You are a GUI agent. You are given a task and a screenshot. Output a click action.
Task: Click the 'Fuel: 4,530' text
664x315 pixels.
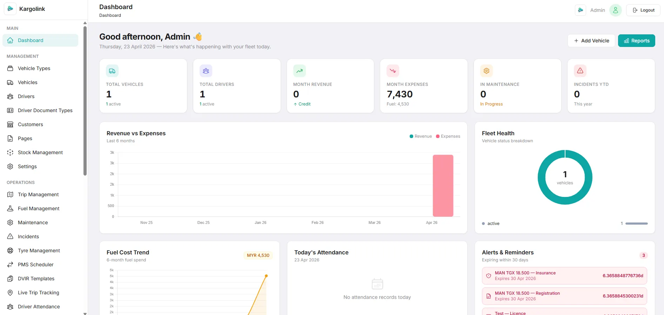(398, 104)
